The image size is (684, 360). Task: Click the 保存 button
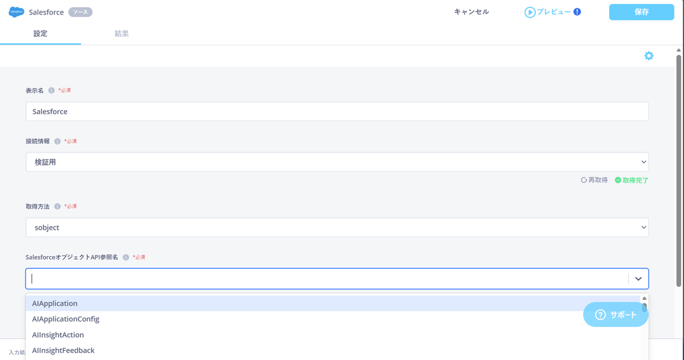(641, 12)
